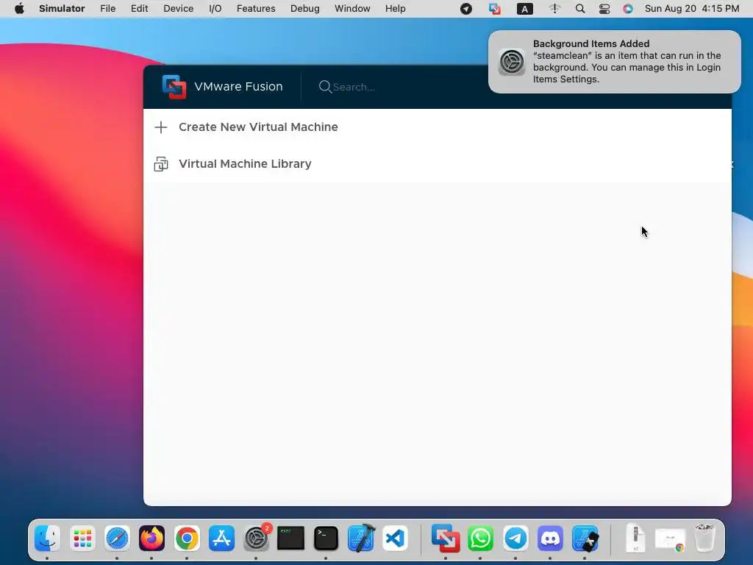The width and height of the screenshot is (753, 565).
Task: Open the Device menu
Action: coord(178,9)
